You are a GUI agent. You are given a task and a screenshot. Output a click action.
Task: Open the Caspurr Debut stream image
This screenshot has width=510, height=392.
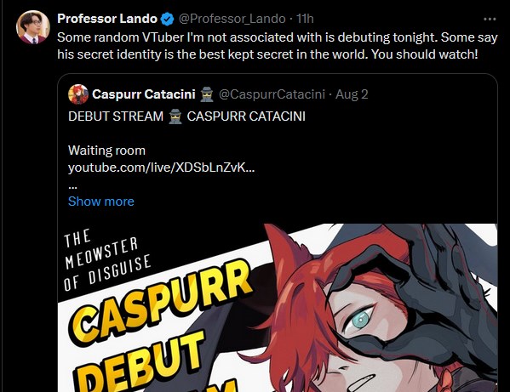pyautogui.click(x=278, y=308)
